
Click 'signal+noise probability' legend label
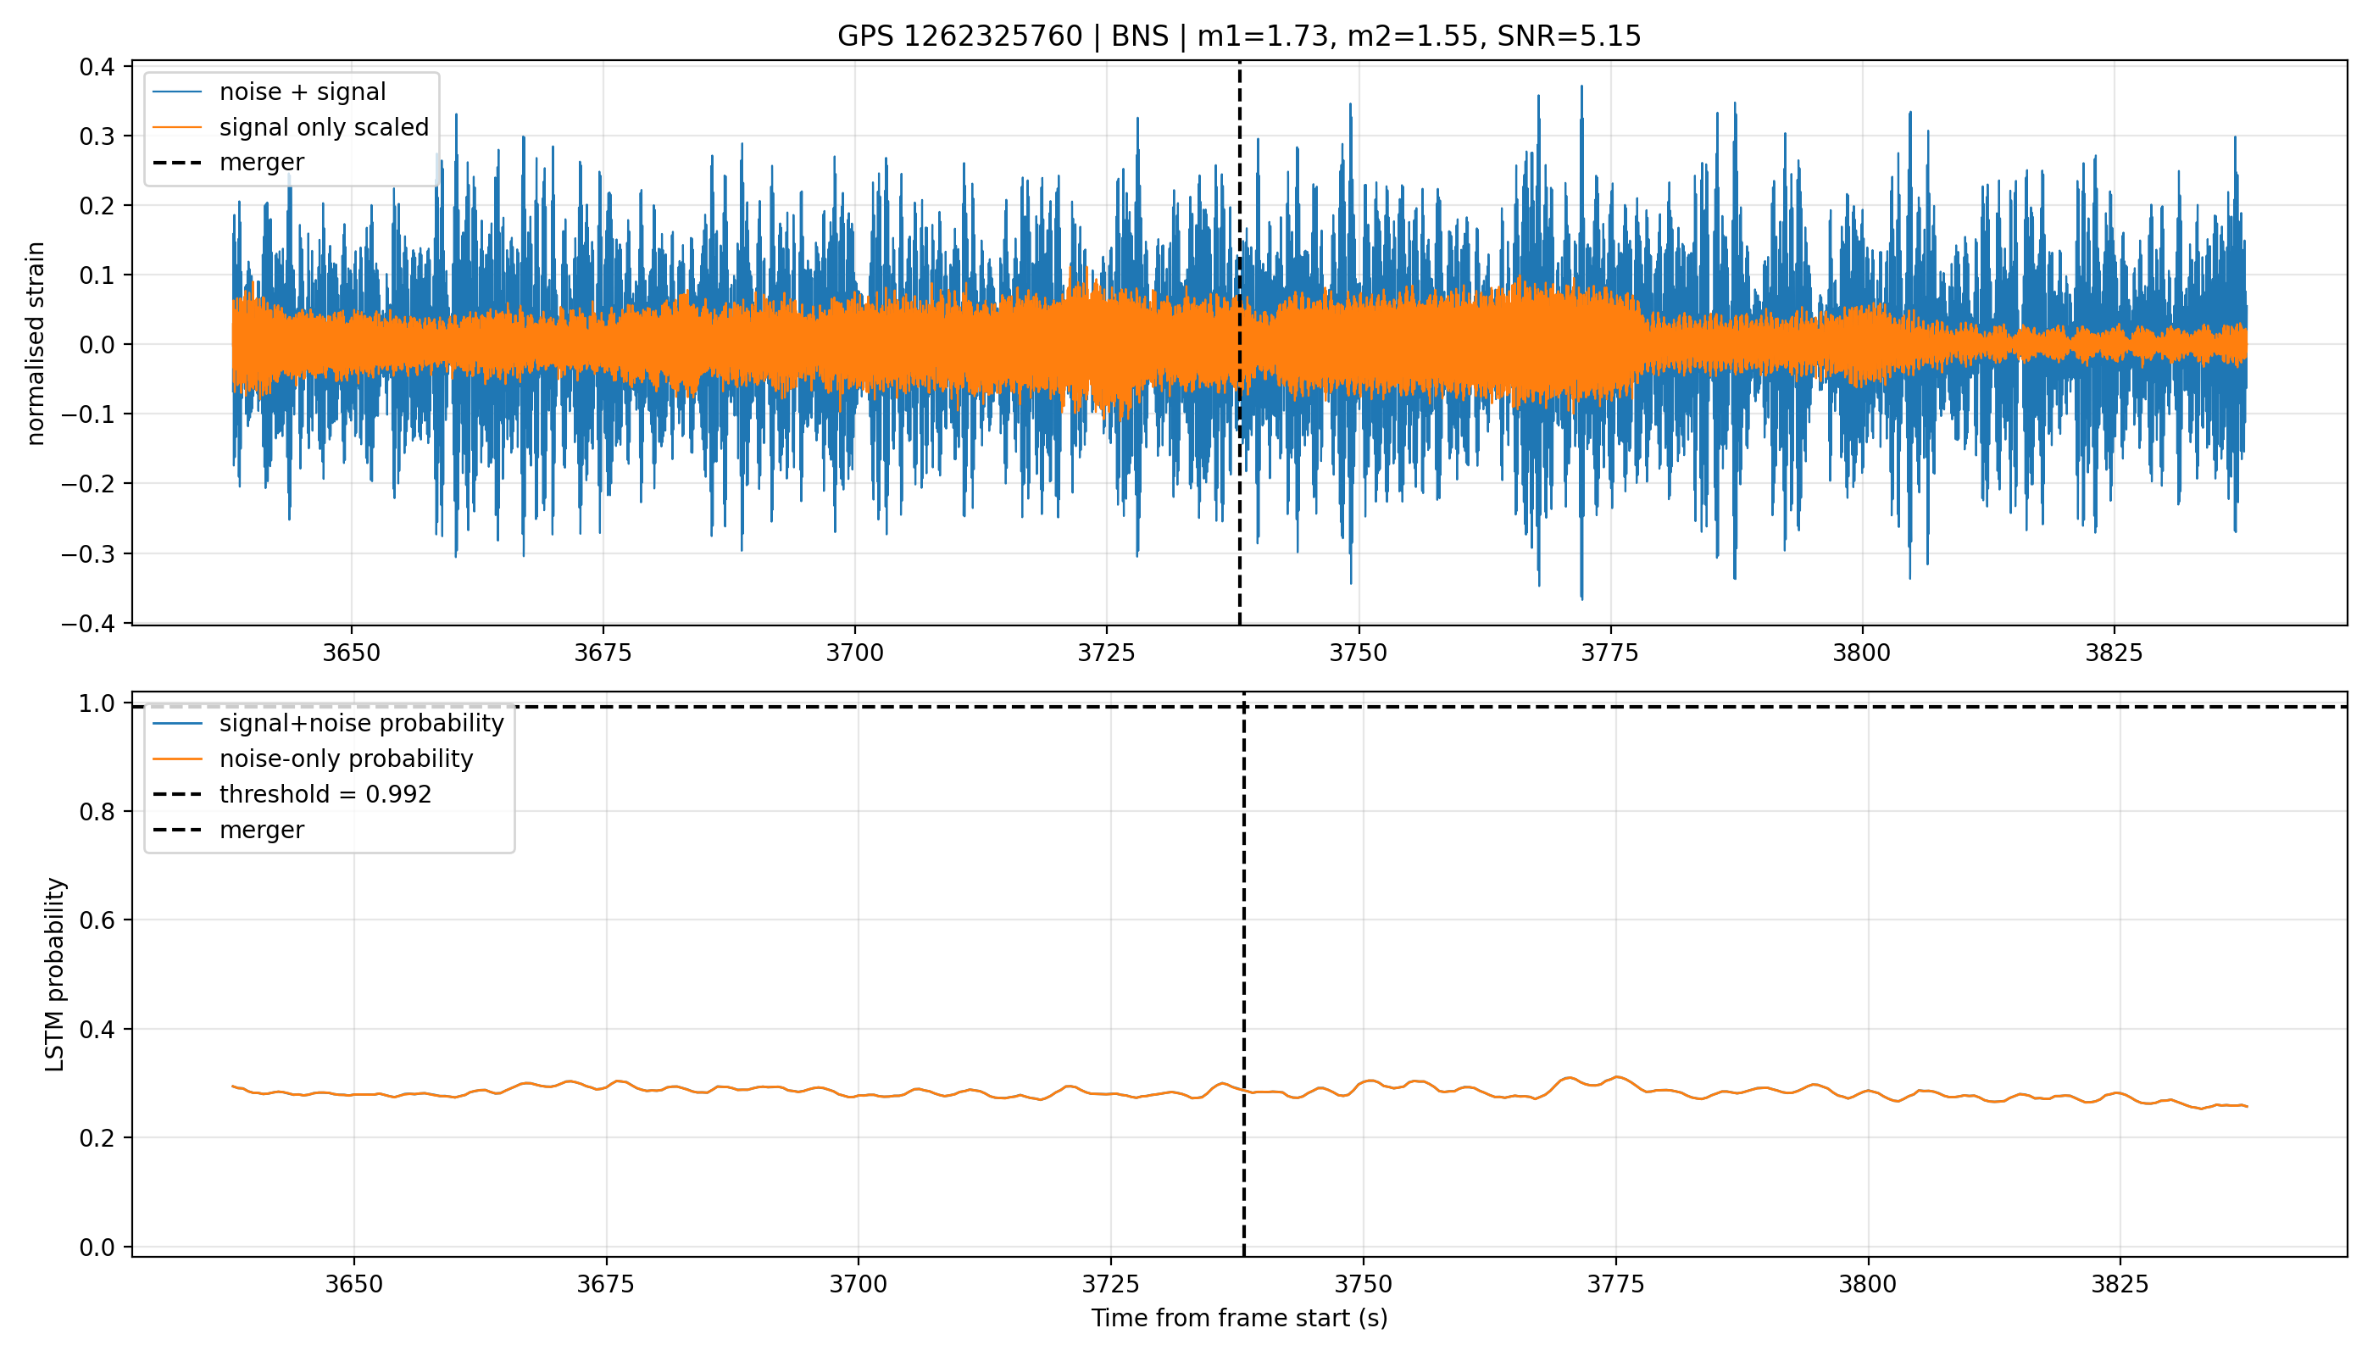[x=361, y=724]
